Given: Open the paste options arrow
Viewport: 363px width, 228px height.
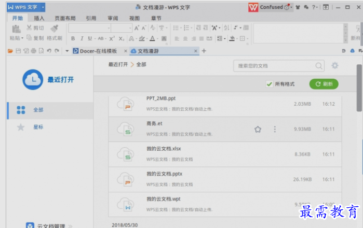Looking at the screenshot, I should pos(22,38).
